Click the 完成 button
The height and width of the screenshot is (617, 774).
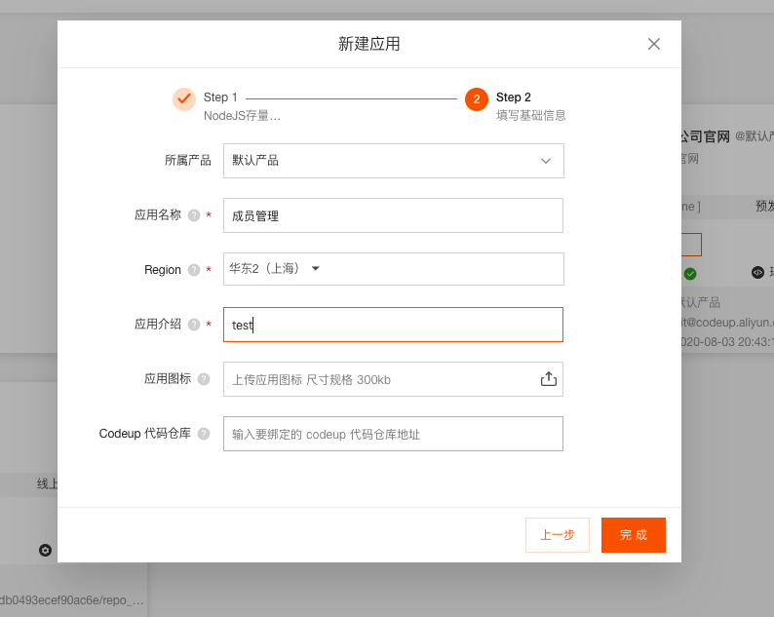tap(634, 535)
